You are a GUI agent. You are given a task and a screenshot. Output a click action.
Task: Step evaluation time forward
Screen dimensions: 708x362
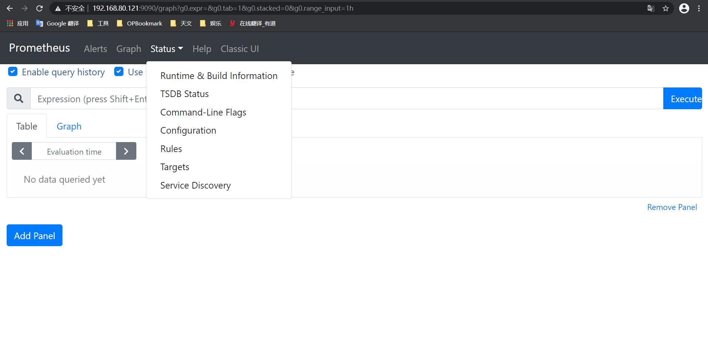(x=126, y=151)
